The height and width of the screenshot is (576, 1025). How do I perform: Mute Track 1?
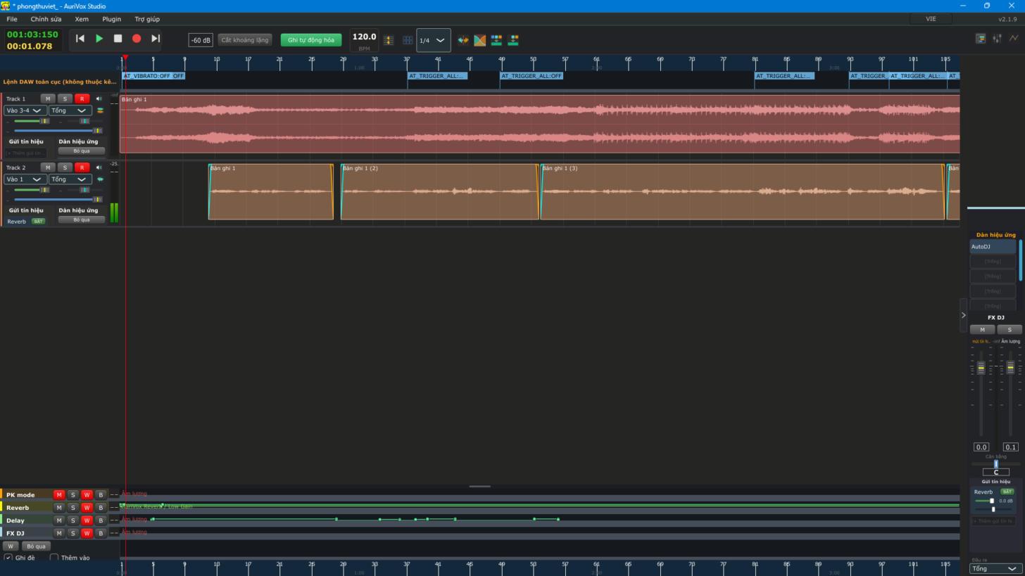(48, 98)
